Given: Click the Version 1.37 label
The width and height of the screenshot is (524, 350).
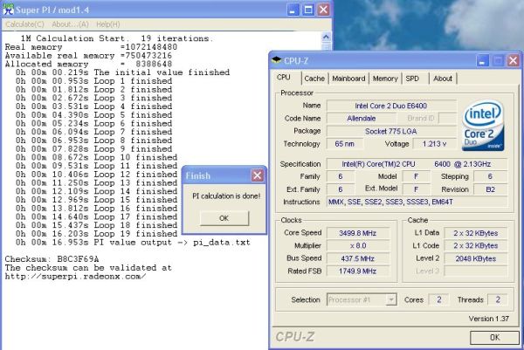Looking at the screenshot, I should [489, 319].
